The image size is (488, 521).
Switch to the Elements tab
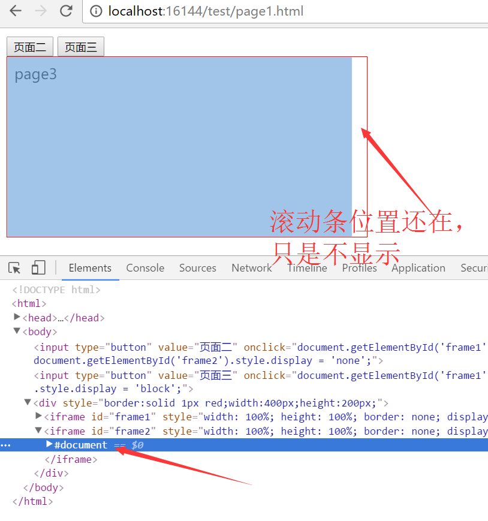tap(90, 268)
